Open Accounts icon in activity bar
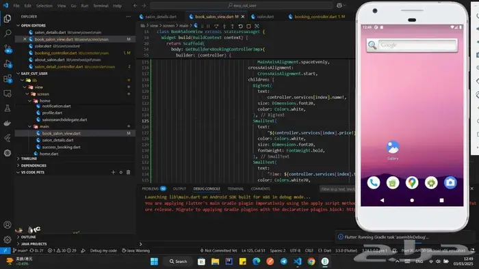This screenshot has height=269, width=479. tap(8, 225)
